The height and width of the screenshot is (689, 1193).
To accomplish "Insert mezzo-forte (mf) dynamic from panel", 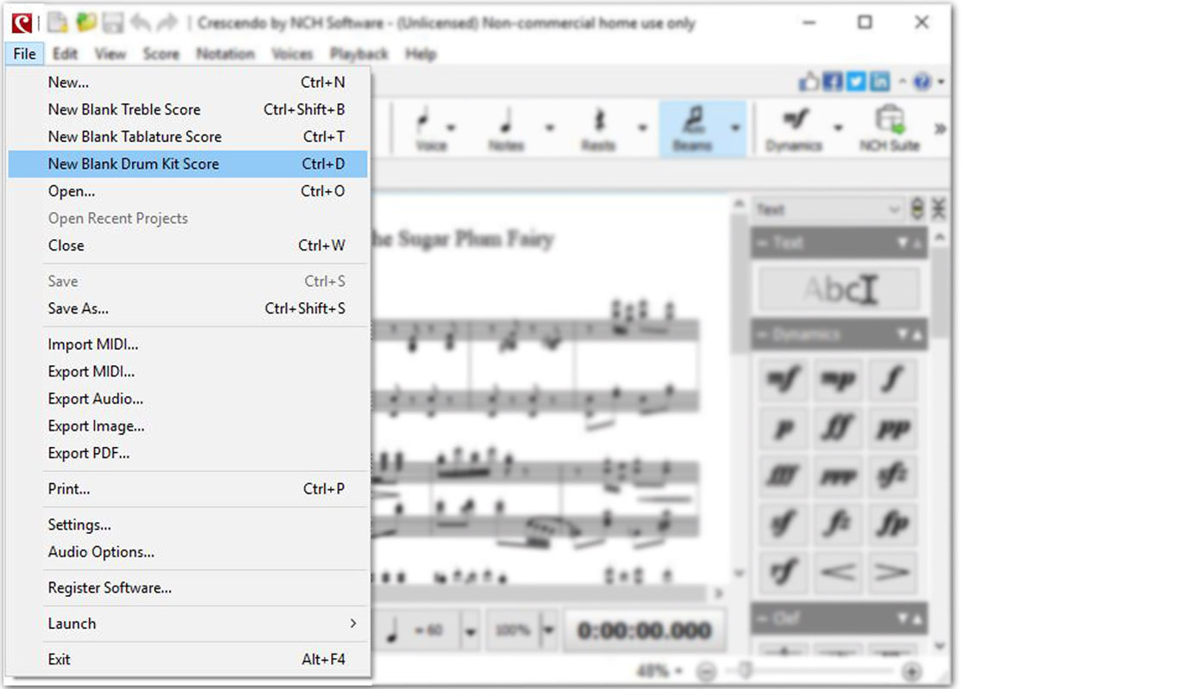I will tap(784, 380).
